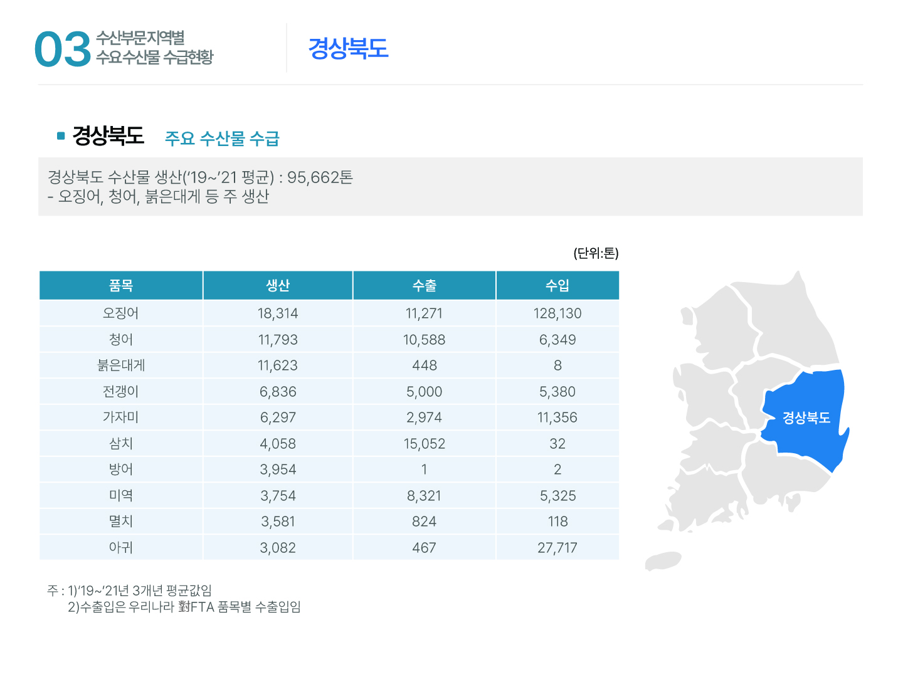Click the "오징어" row label
This screenshot has width=903, height=677.
(x=121, y=313)
